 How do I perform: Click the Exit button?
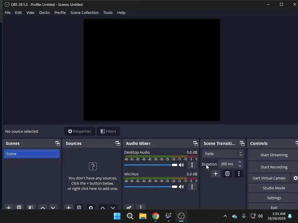[x=274, y=207]
